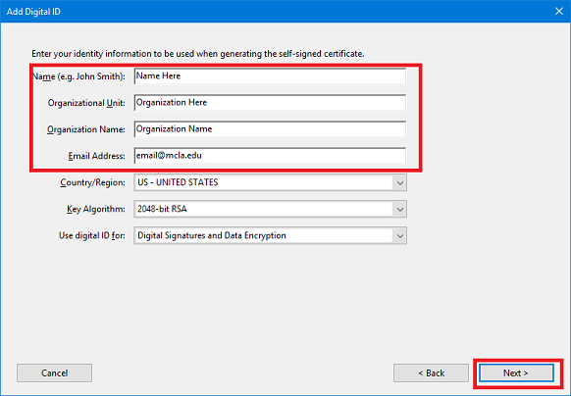Click the Email Address label
The image size is (571, 396).
(96, 156)
